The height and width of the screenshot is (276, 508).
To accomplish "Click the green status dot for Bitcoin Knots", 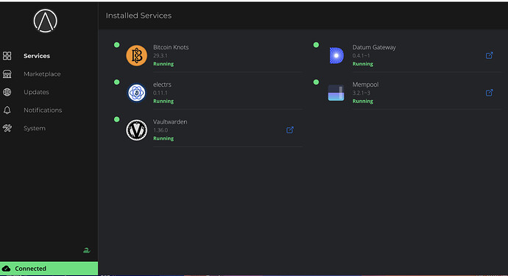I will click(x=117, y=45).
